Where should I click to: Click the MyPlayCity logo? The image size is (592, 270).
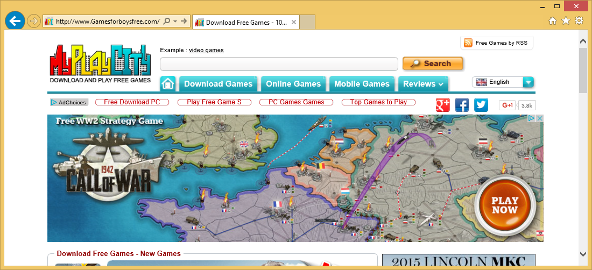[101, 63]
